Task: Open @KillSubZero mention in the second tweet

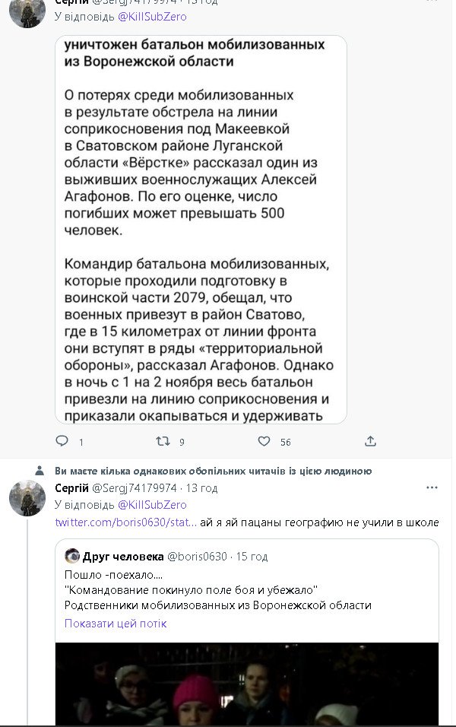Action: click(x=152, y=505)
